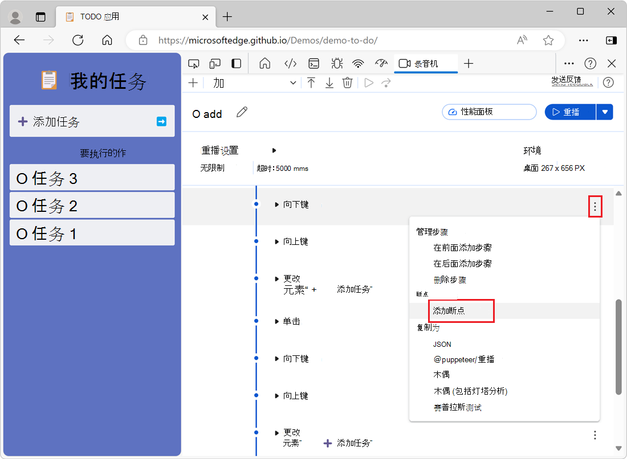Click the export recording down-arrow icon
This screenshot has height=459, width=627.
click(x=329, y=83)
